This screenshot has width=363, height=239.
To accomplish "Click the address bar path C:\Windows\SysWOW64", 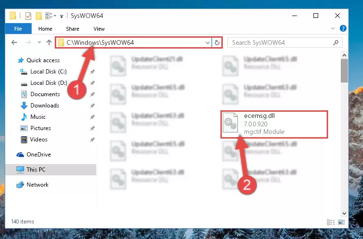I will [x=100, y=42].
